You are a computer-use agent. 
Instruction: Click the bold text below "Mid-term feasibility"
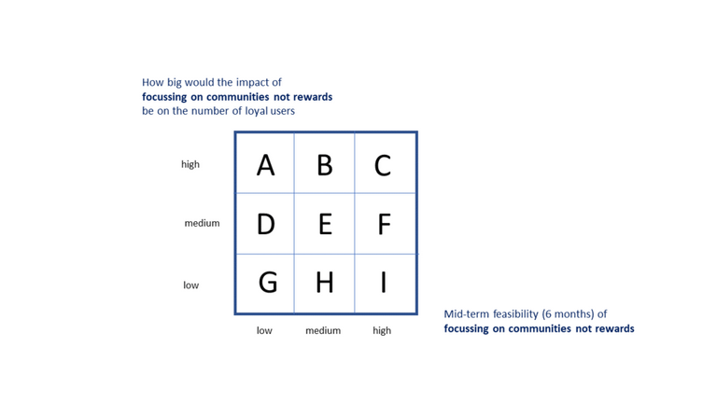[539, 328]
